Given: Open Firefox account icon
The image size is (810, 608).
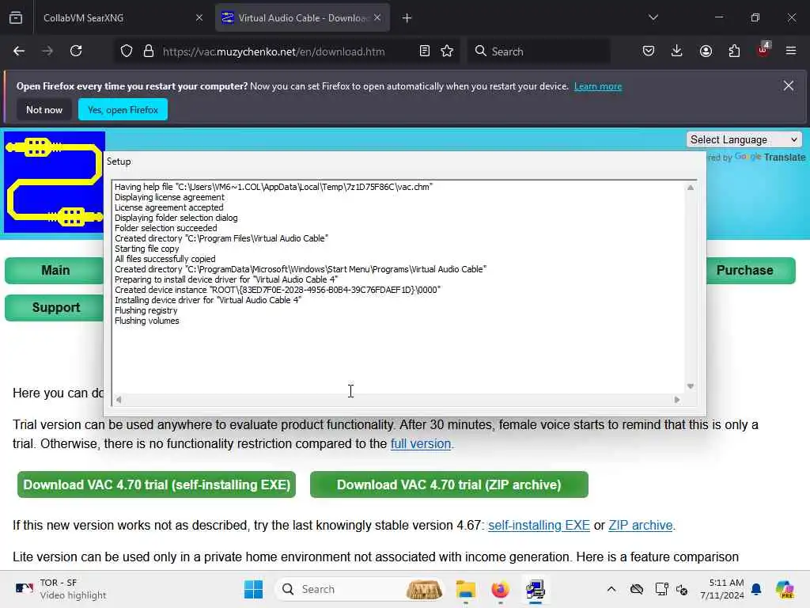Looking at the screenshot, I should point(706,51).
